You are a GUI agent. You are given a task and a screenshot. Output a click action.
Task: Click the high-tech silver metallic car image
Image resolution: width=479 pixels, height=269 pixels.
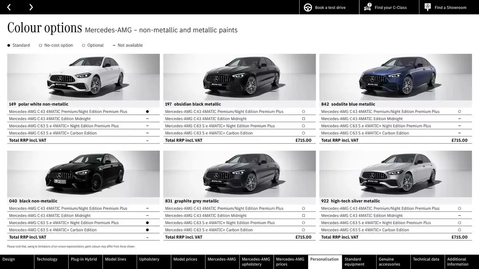395,173
